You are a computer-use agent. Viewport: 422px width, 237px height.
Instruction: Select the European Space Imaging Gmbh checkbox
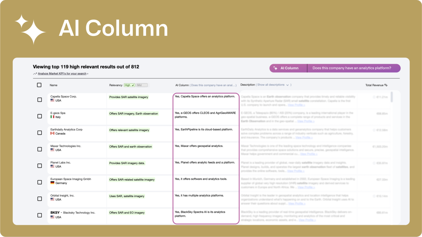click(x=40, y=182)
